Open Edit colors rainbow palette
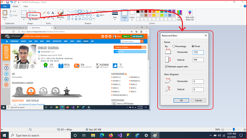This screenshot has width=247, height=139. [x=179, y=15]
